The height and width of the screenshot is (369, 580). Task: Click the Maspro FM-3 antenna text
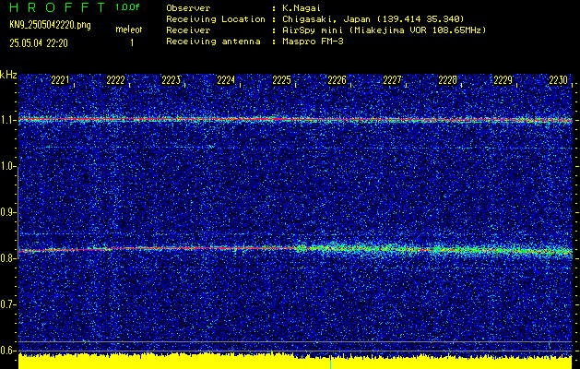tap(313, 42)
